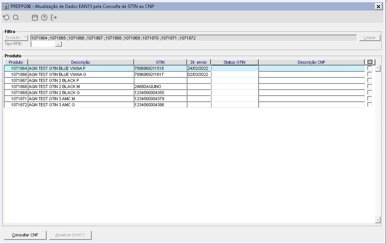The height and width of the screenshot is (244, 387).
Task: Check the box for product 1071872
Action: click(370, 105)
